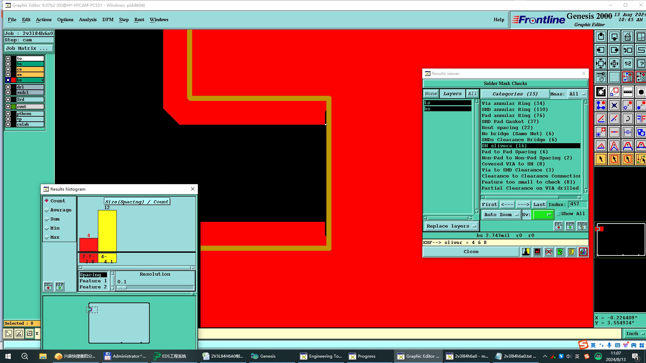Select the Average radio option
This screenshot has height=363, width=646.
[47, 210]
